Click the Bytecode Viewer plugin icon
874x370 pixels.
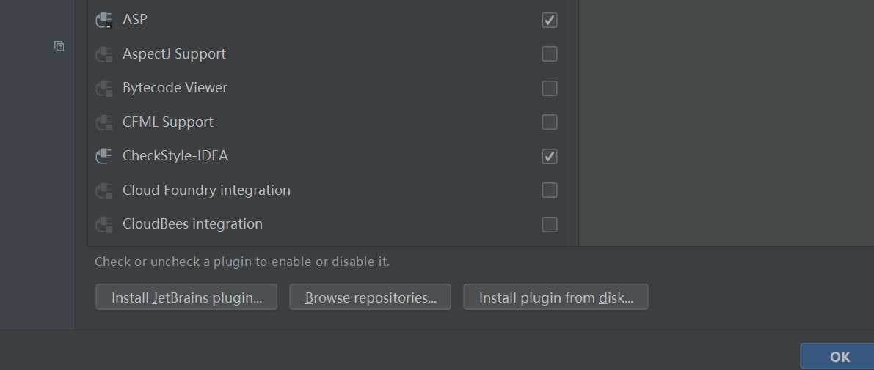(103, 88)
